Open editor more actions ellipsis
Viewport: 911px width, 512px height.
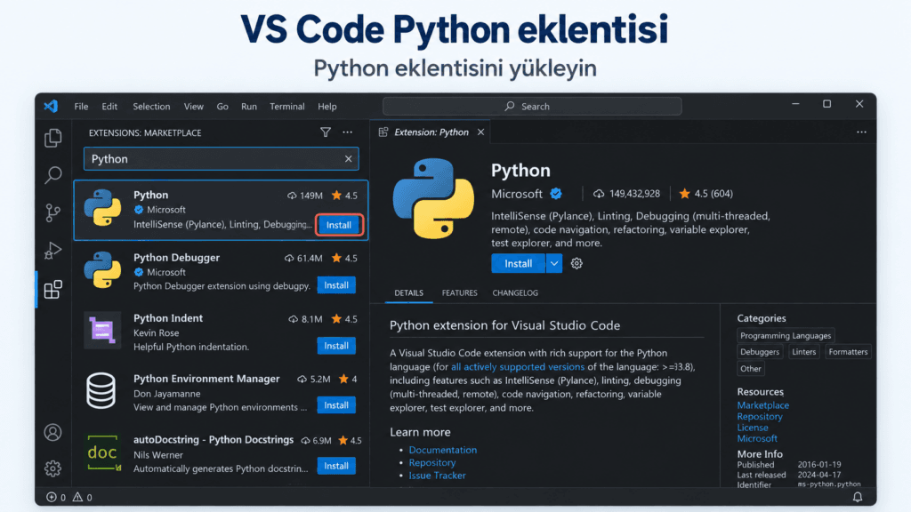click(x=861, y=132)
